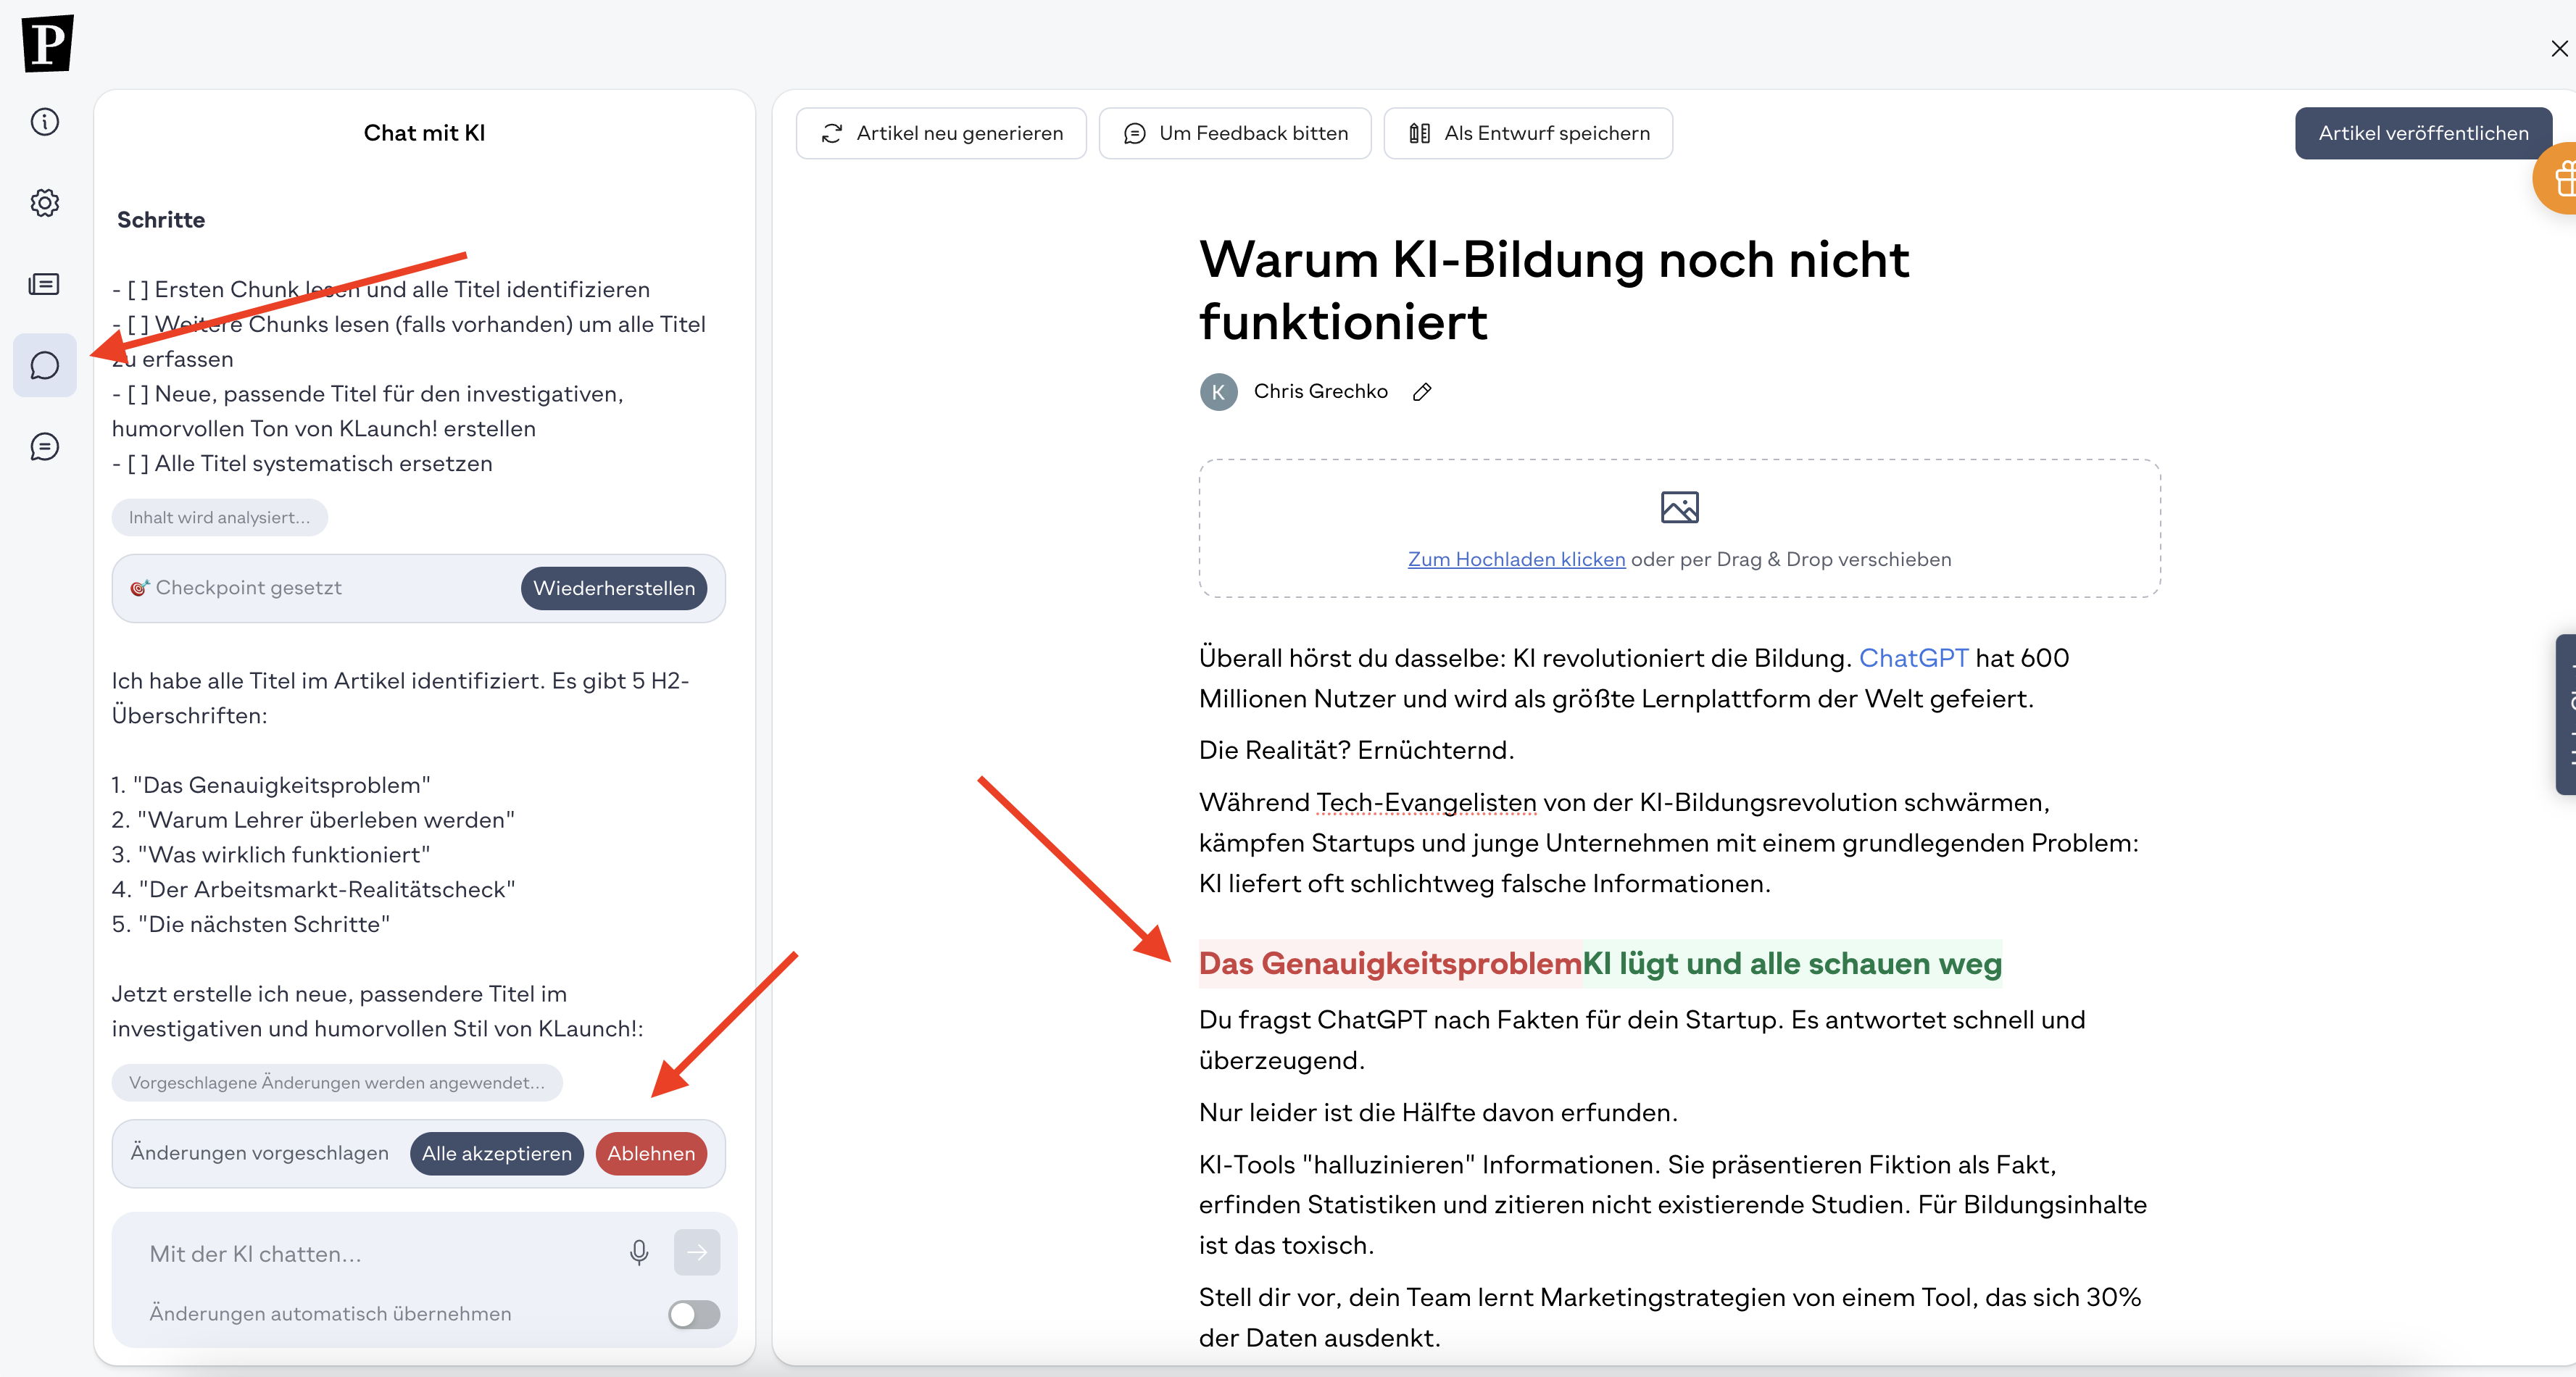
Task: Click the article title Warum KI-Bildung noch nicht funktioniert
Action: tap(1554, 290)
